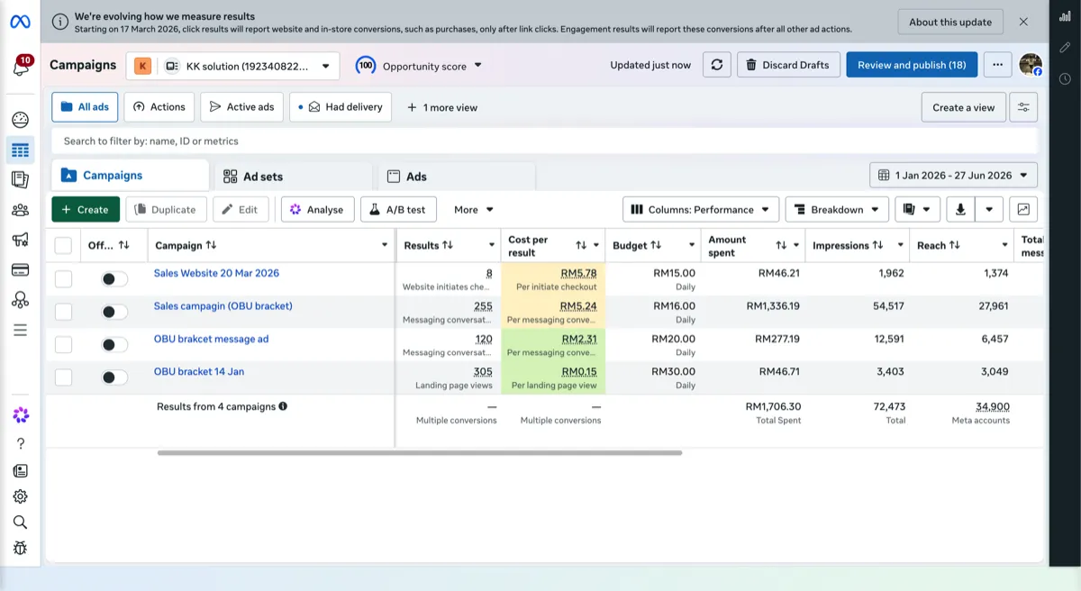Open the right panel pencil edit icon
Viewport: 1081px width, 591px height.
[x=1065, y=47]
